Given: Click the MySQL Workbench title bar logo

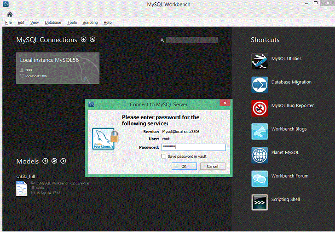Looking at the screenshot, I should point(6,4).
